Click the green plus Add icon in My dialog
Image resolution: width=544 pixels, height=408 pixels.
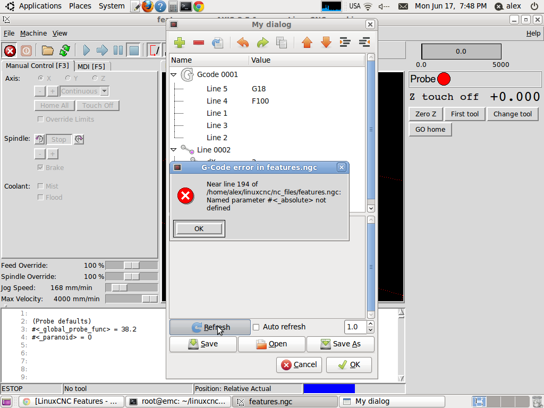click(x=180, y=42)
